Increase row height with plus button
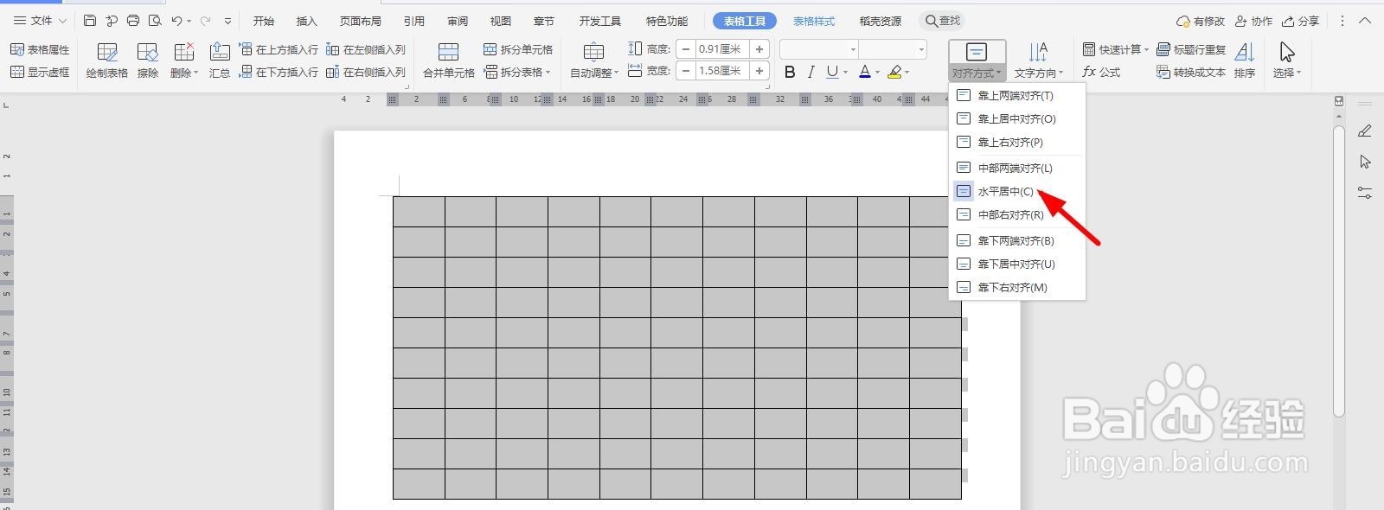The image size is (1384, 510). 759,49
